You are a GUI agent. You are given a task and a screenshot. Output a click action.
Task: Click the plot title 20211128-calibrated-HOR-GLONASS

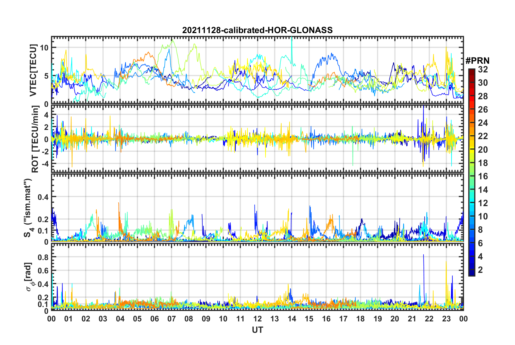(x=257, y=30)
